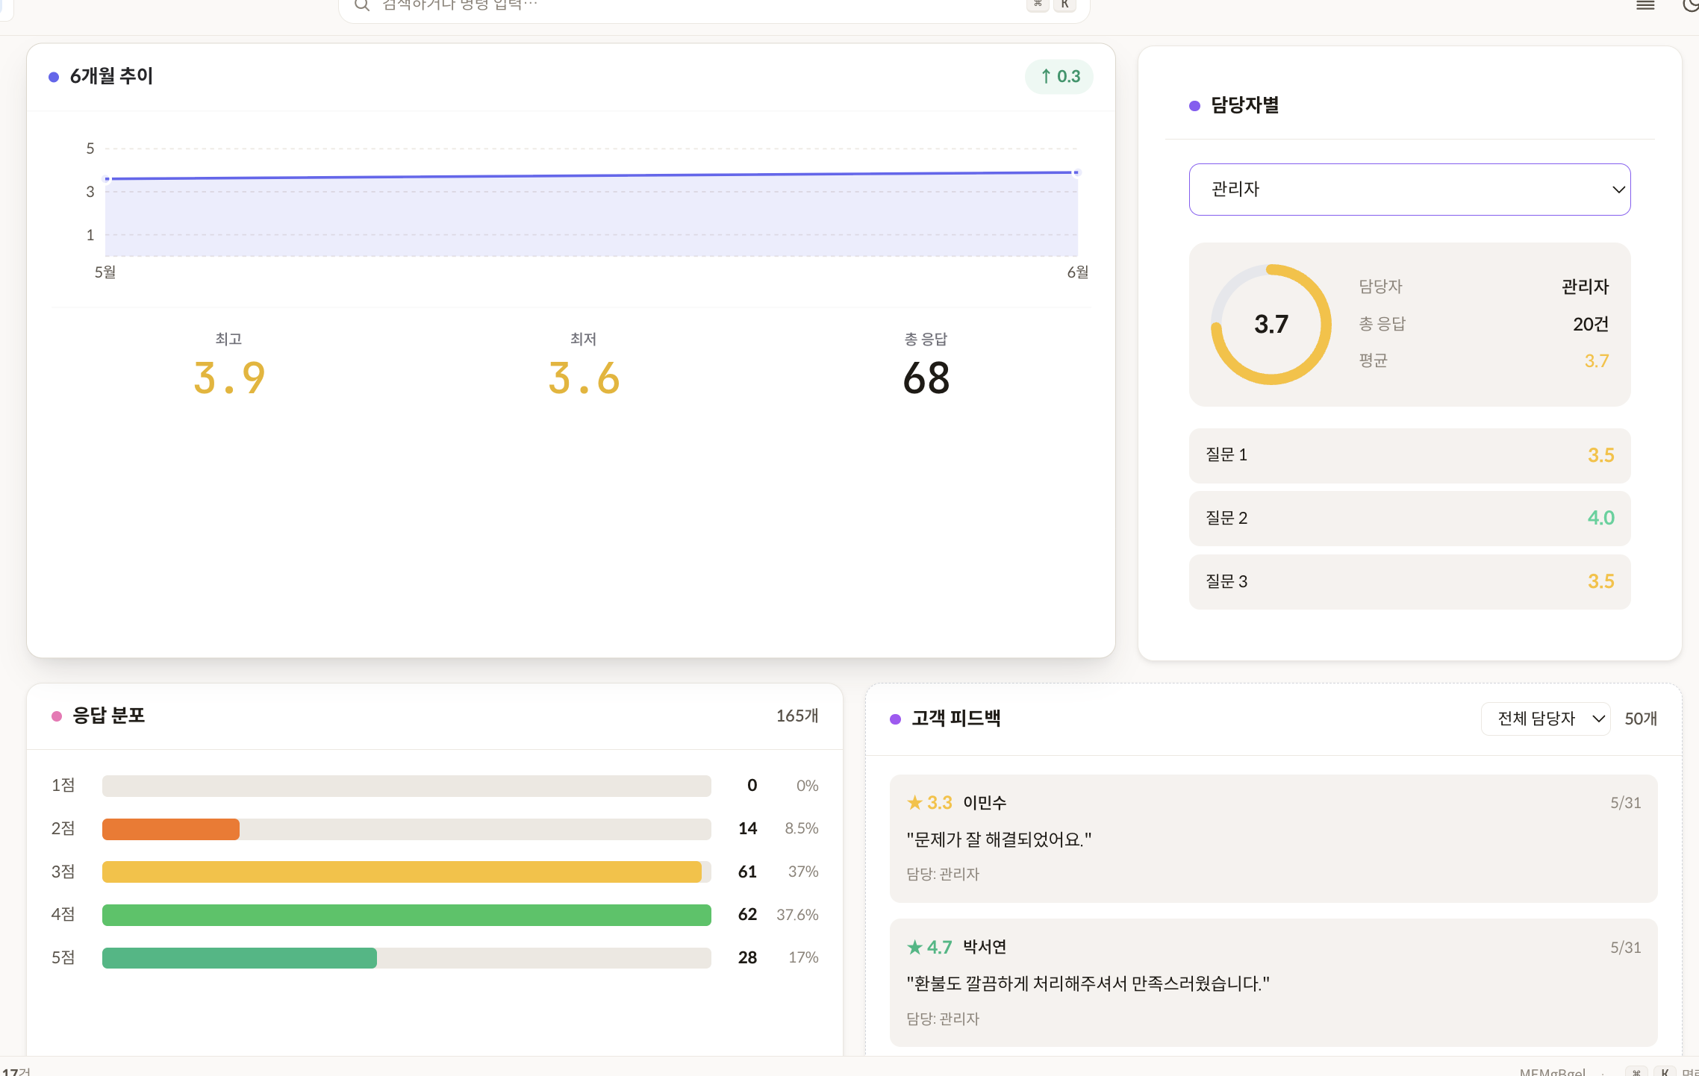This screenshot has width=1699, height=1076.
Task: Click the search magnifier icon
Action: tap(361, 5)
